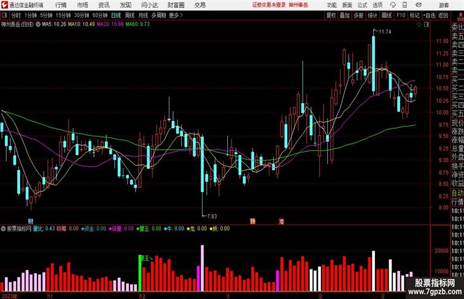Switch to the 月线 monthly tab

tap(143, 15)
